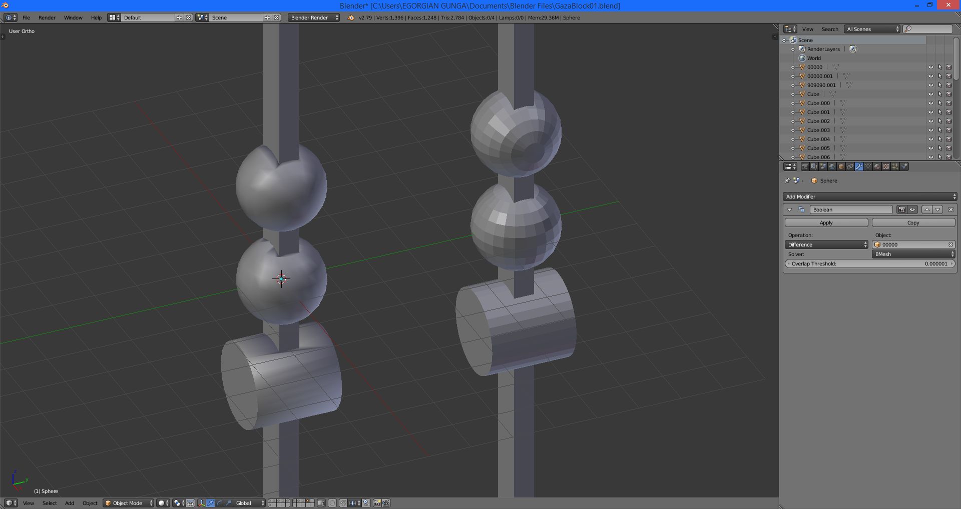
Task: Open the 3D viewport Add menu
Action: 70,503
